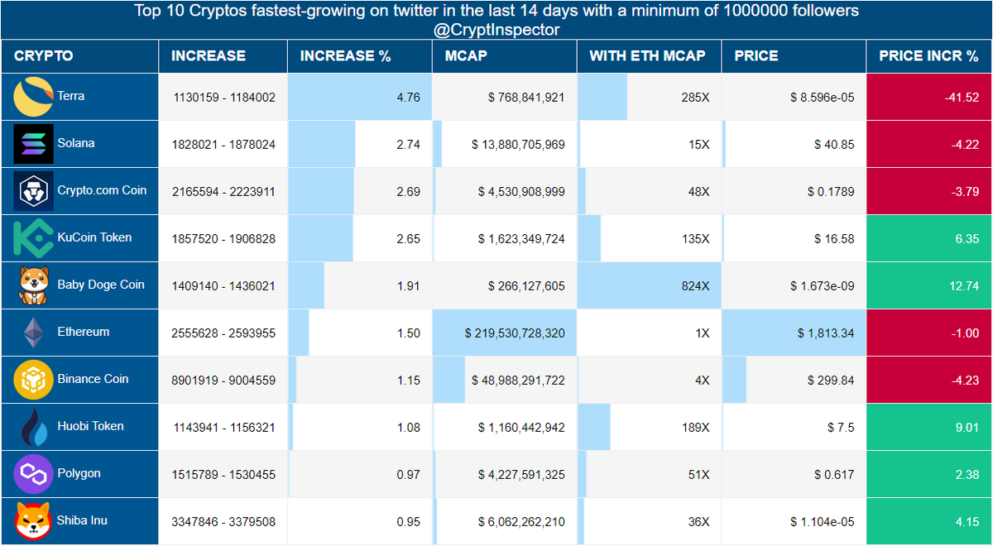The width and height of the screenshot is (993, 546).
Task: Click Binance follower range 8901919 - 9004559
Action: tap(224, 381)
